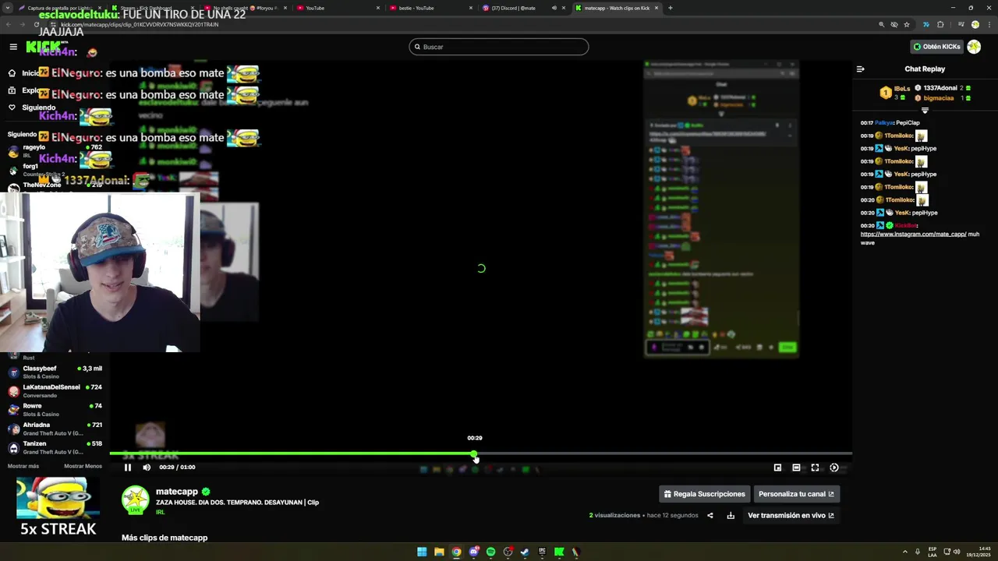Click the matecapp channel name
Screen dimensions: 998x561
(177, 492)
